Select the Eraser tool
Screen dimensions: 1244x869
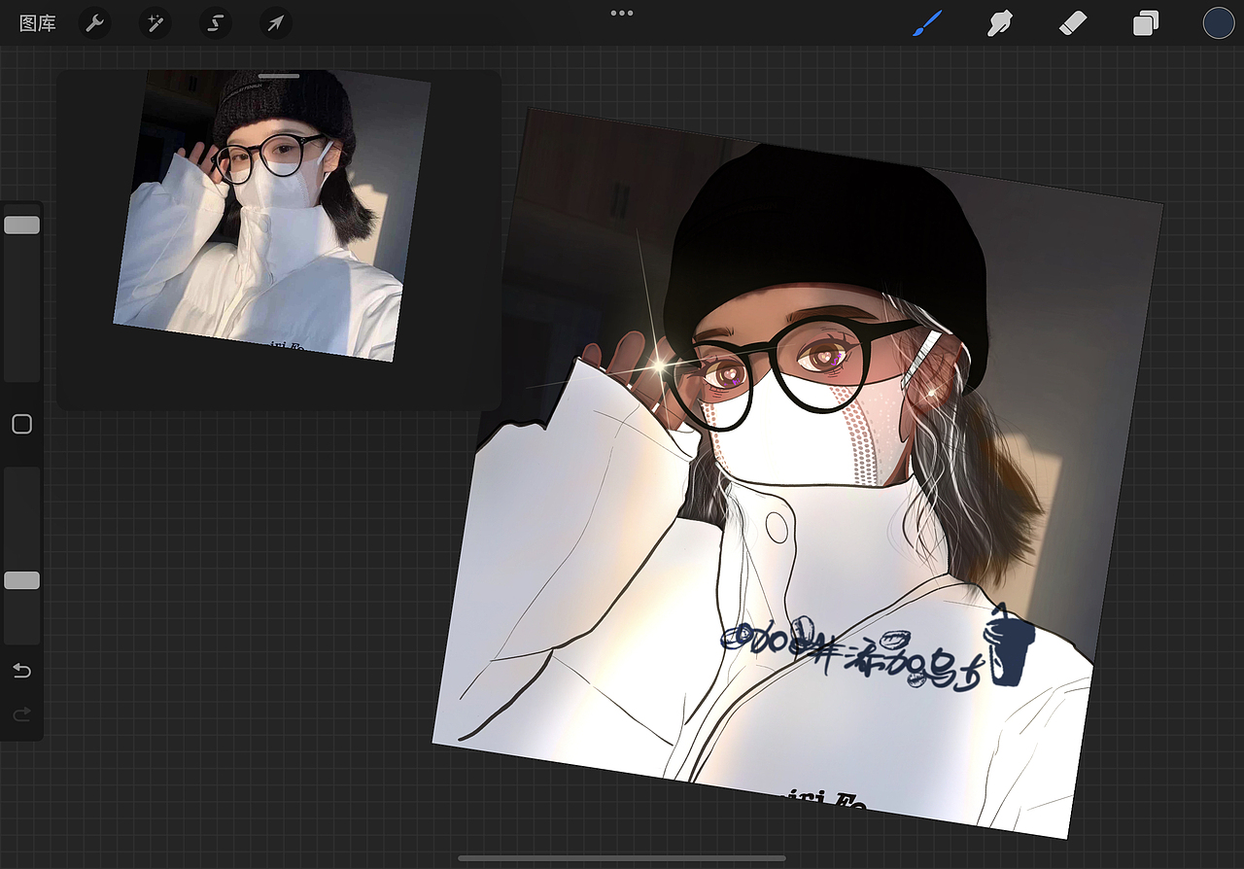1072,23
